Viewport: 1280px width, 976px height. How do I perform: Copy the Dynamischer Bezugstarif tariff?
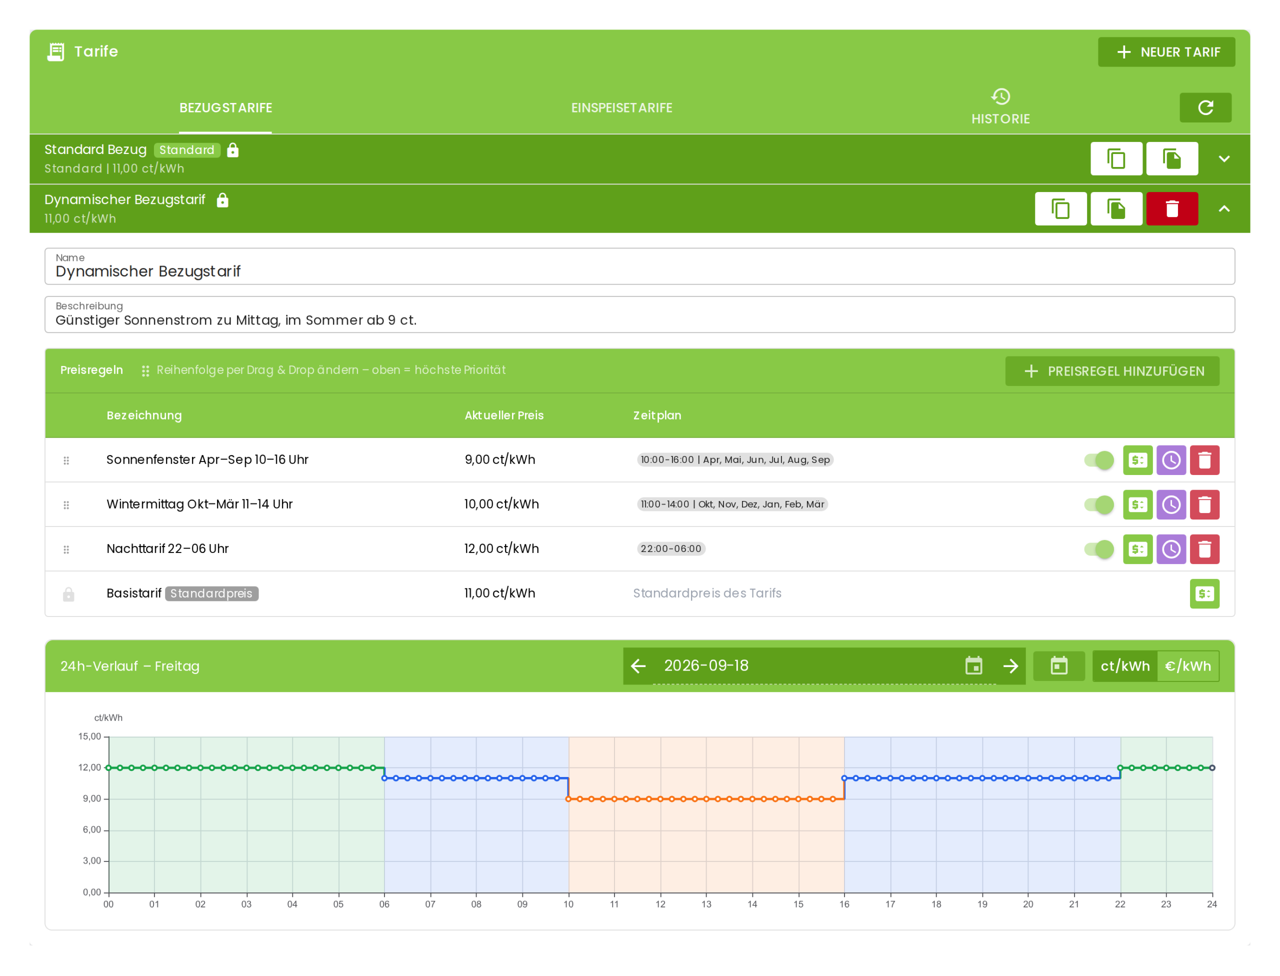(x=1060, y=208)
